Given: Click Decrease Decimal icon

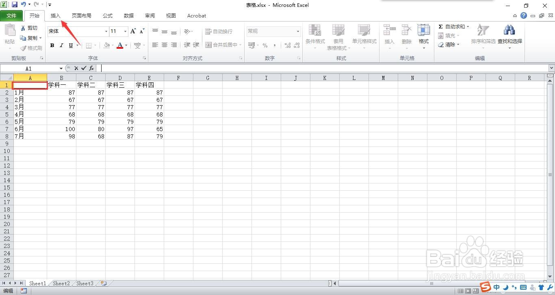Looking at the screenshot, I should pyautogui.click(x=297, y=45).
